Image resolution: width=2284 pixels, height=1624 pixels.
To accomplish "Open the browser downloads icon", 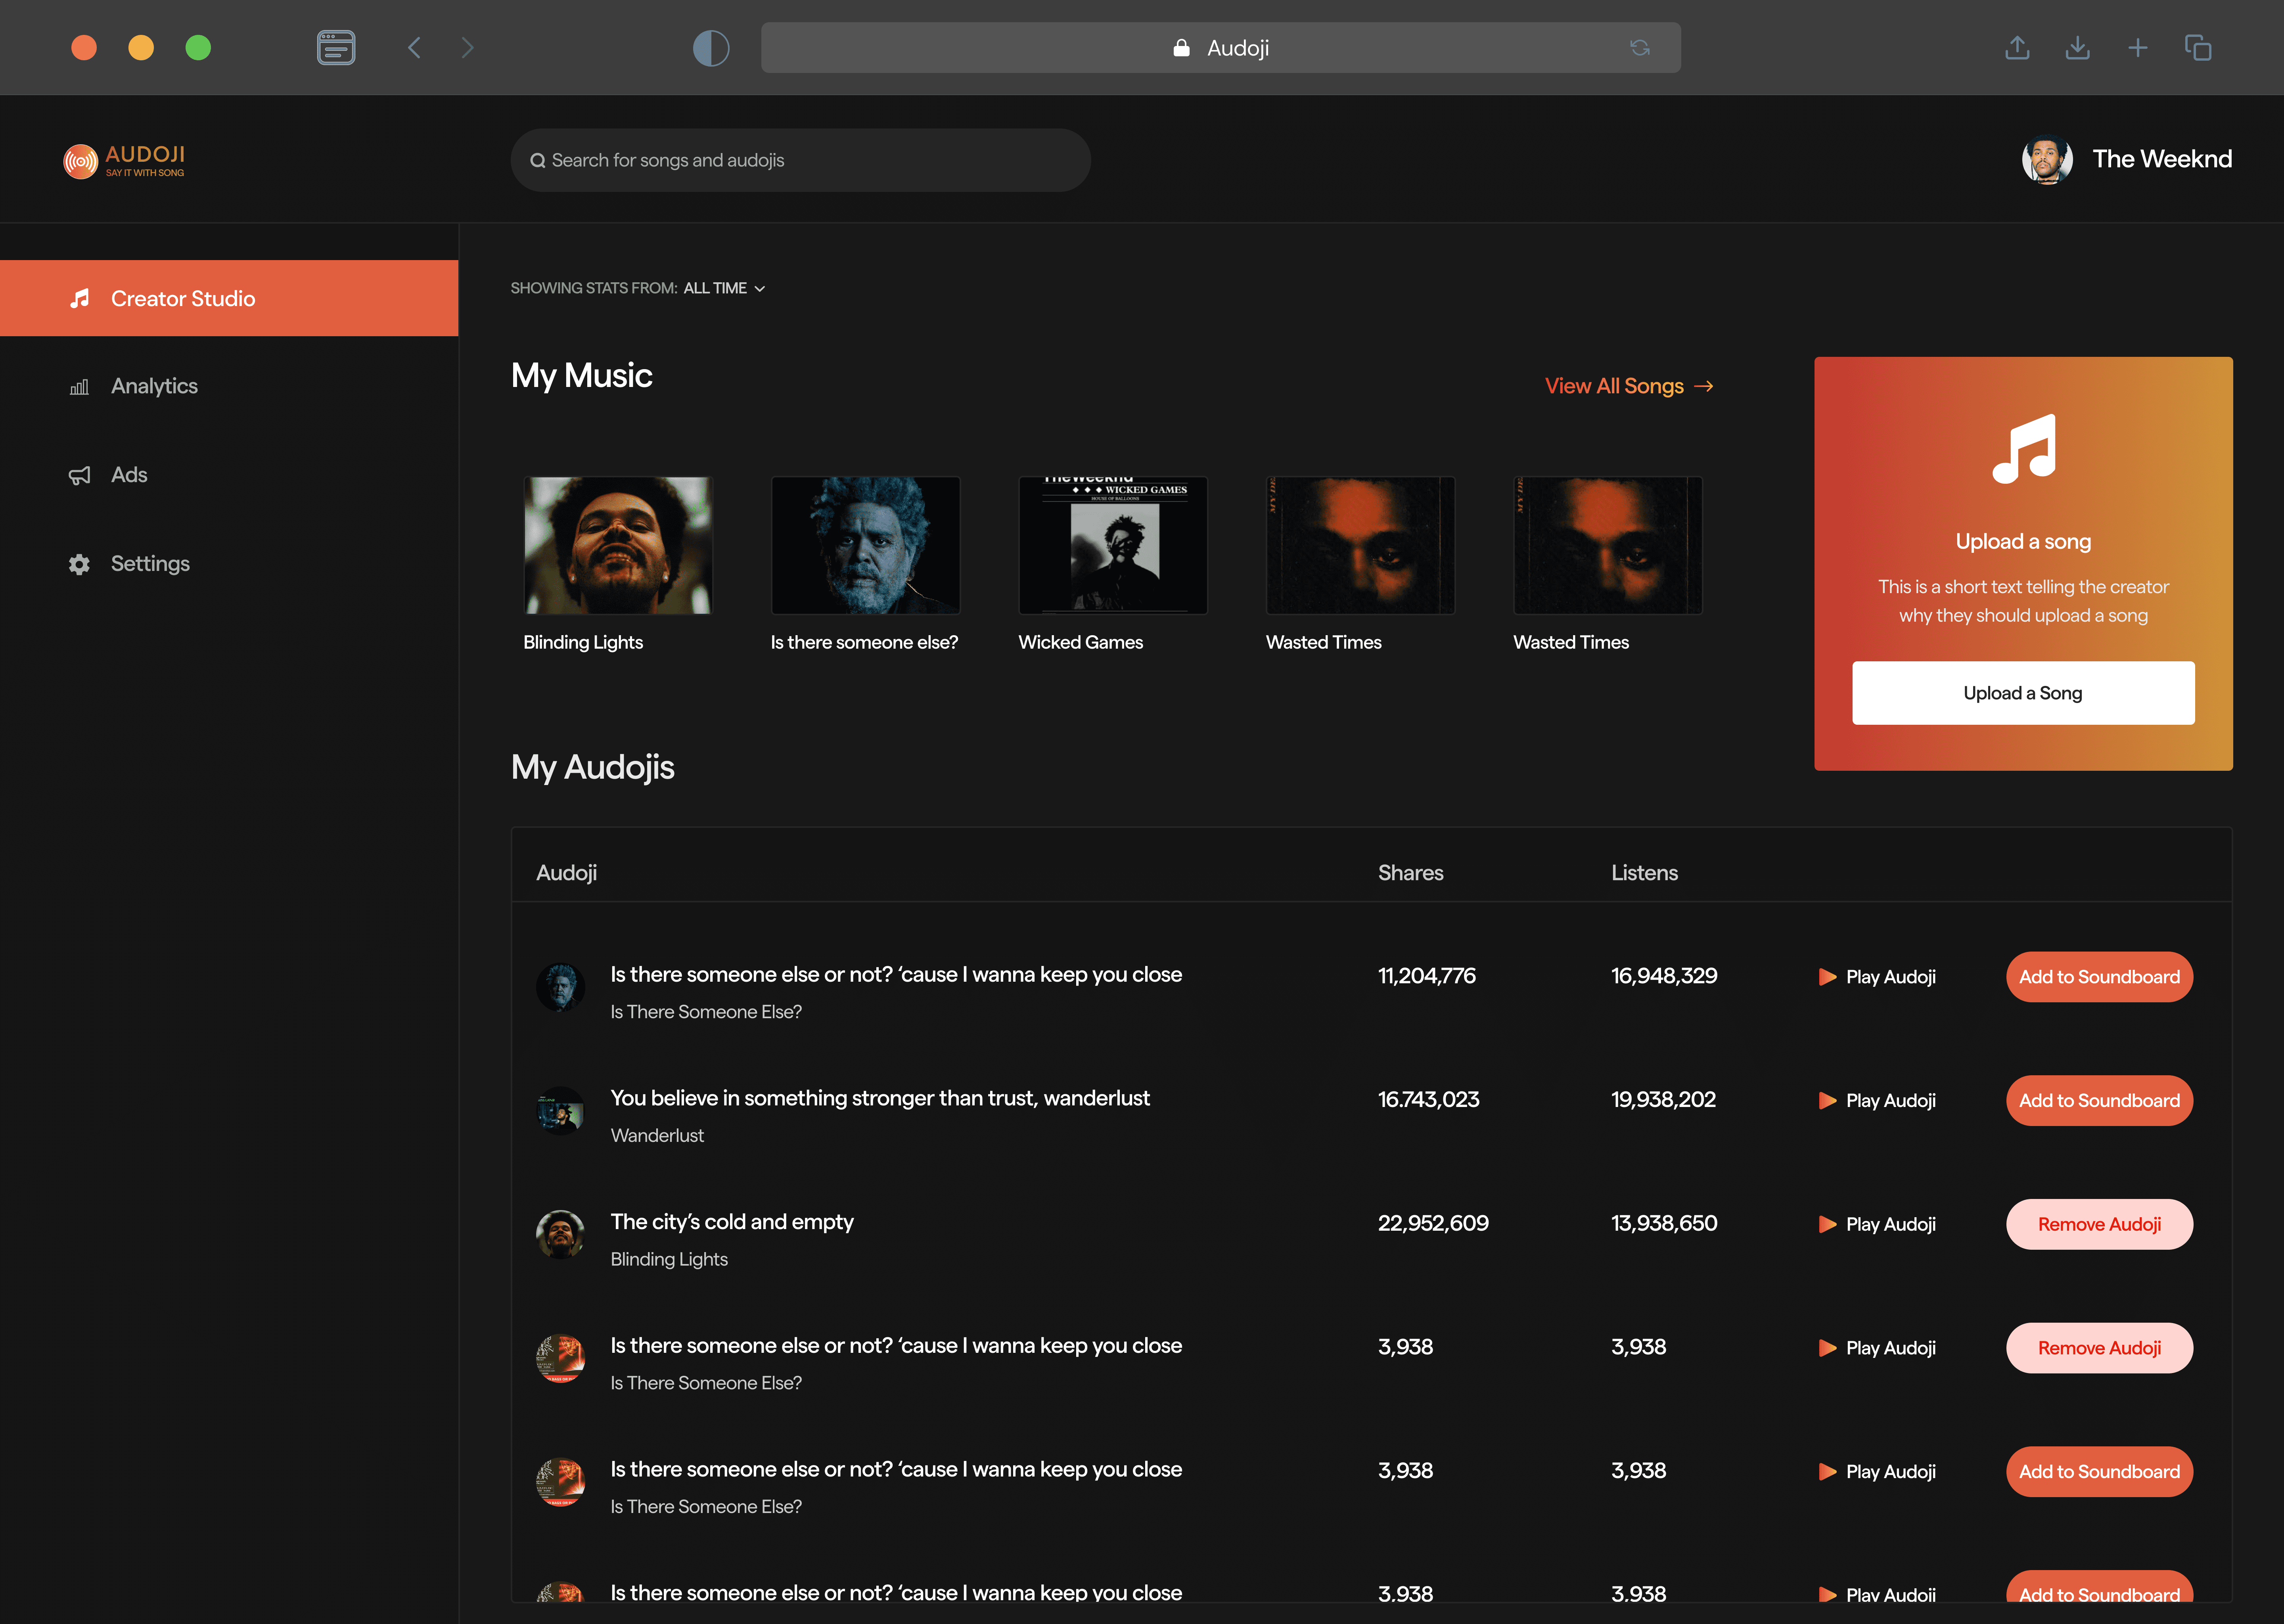I will point(2077,47).
